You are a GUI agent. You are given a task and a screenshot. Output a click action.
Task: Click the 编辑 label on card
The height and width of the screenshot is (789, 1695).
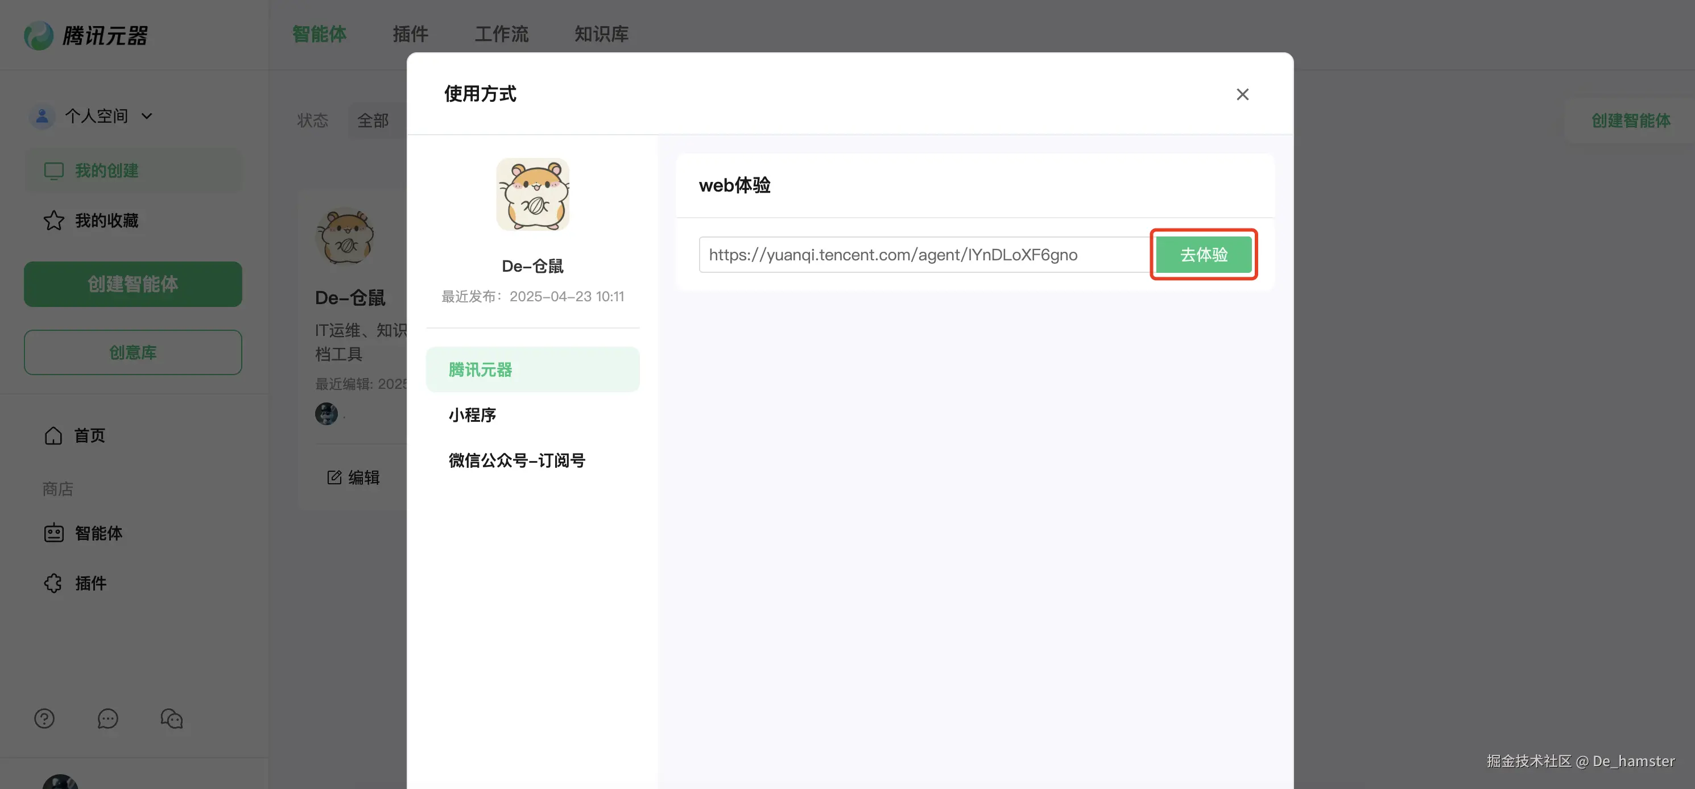tap(364, 477)
